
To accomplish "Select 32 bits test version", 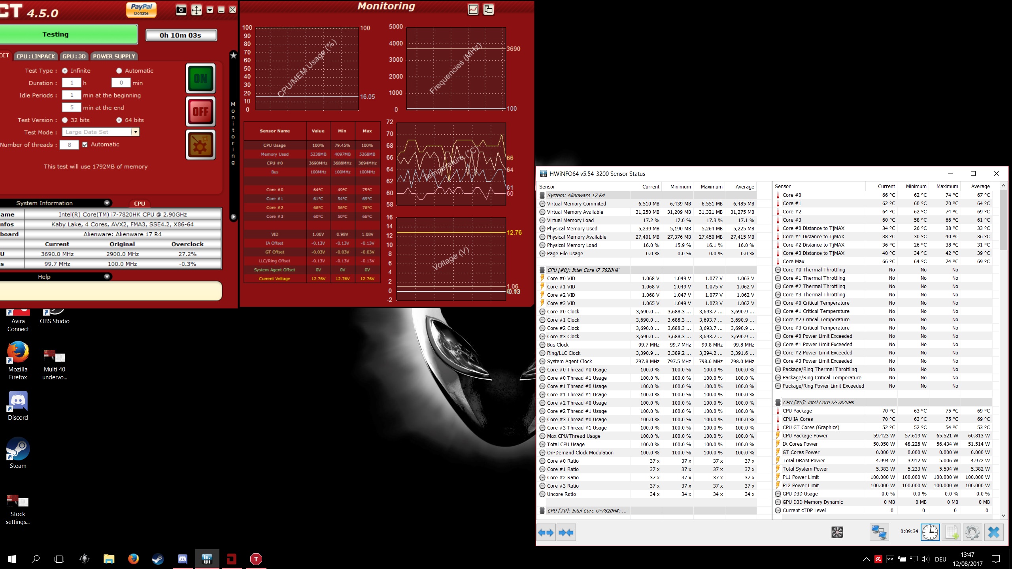I will point(65,120).
